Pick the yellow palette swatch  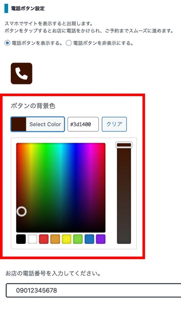click(x=66, y=239)
